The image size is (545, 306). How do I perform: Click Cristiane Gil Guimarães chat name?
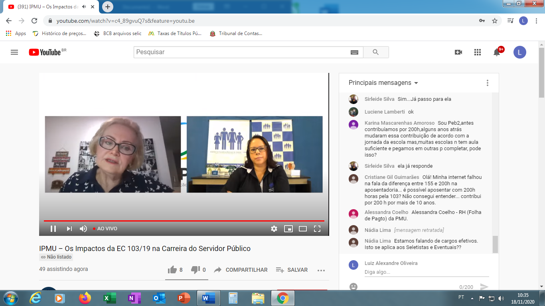click(x=392, y=177)
